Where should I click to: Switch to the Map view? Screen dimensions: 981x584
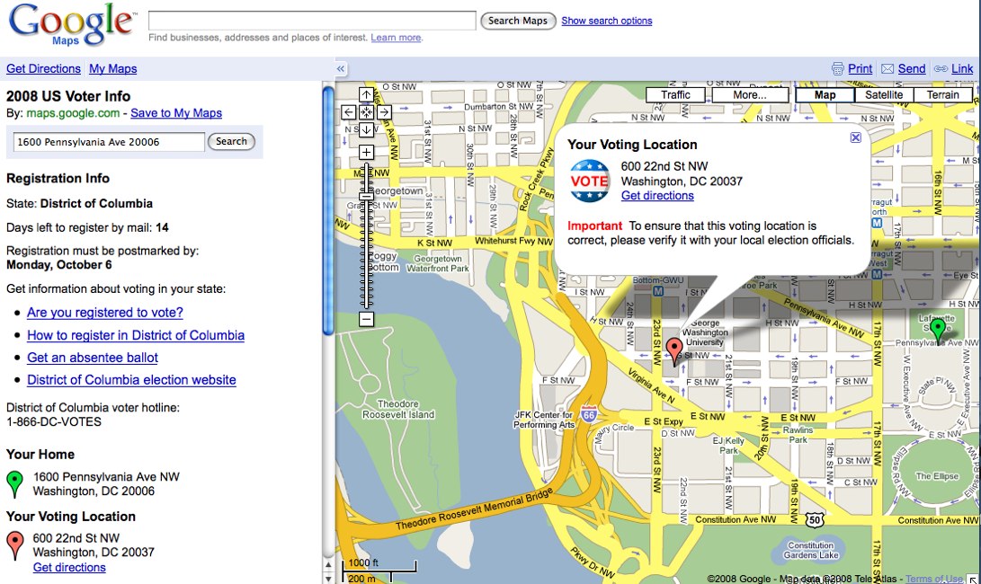pyautogui.click(x=825, y=95)
